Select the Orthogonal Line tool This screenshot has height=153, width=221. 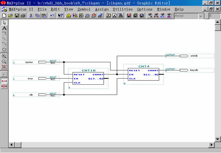point(4,33)
